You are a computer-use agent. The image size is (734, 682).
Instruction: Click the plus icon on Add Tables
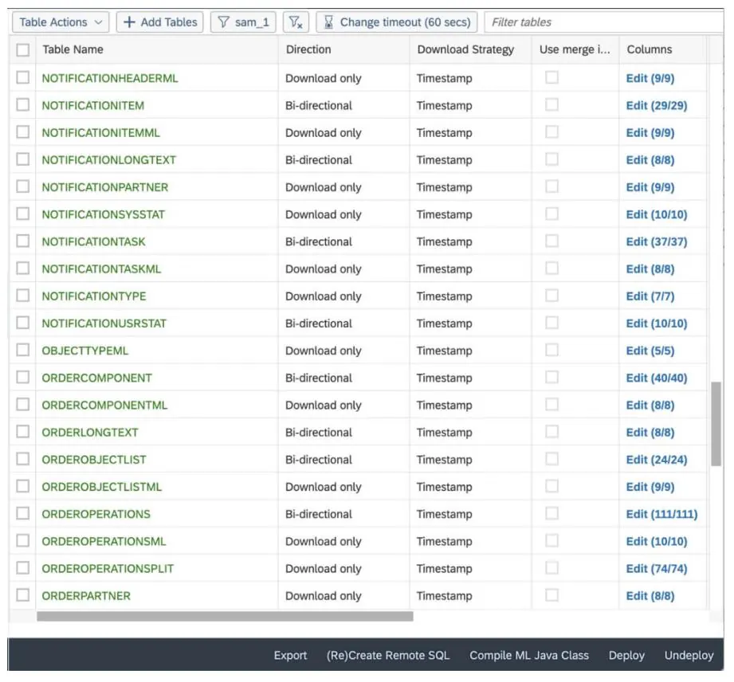coord(129,22)
